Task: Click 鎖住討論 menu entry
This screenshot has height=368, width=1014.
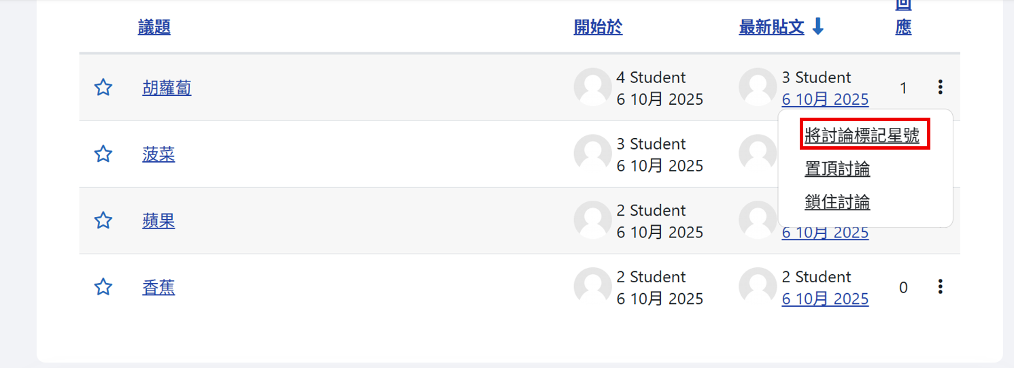Action: pyautogui.click(x=837, y=202)
